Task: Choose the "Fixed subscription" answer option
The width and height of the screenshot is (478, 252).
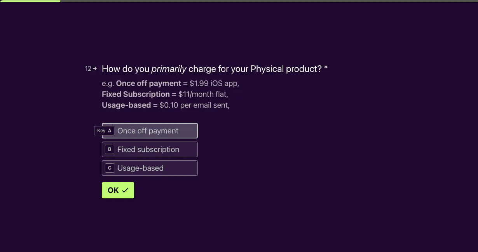Action: 150,149
